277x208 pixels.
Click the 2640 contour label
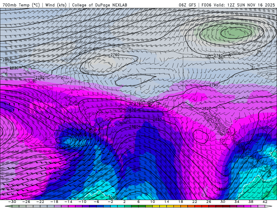[61, 148]
